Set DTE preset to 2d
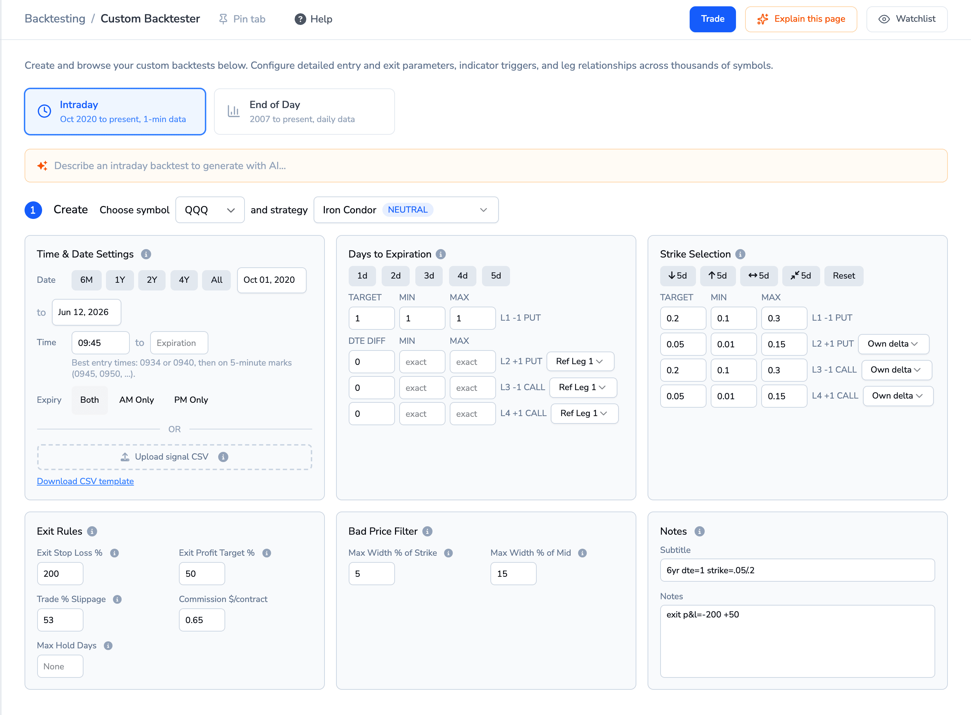Screen dimensions: 971x715 click(x=395, y=276)
